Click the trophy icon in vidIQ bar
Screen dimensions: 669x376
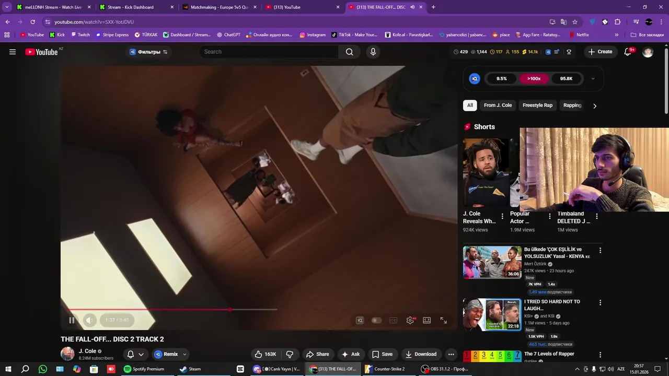(569, 52)
